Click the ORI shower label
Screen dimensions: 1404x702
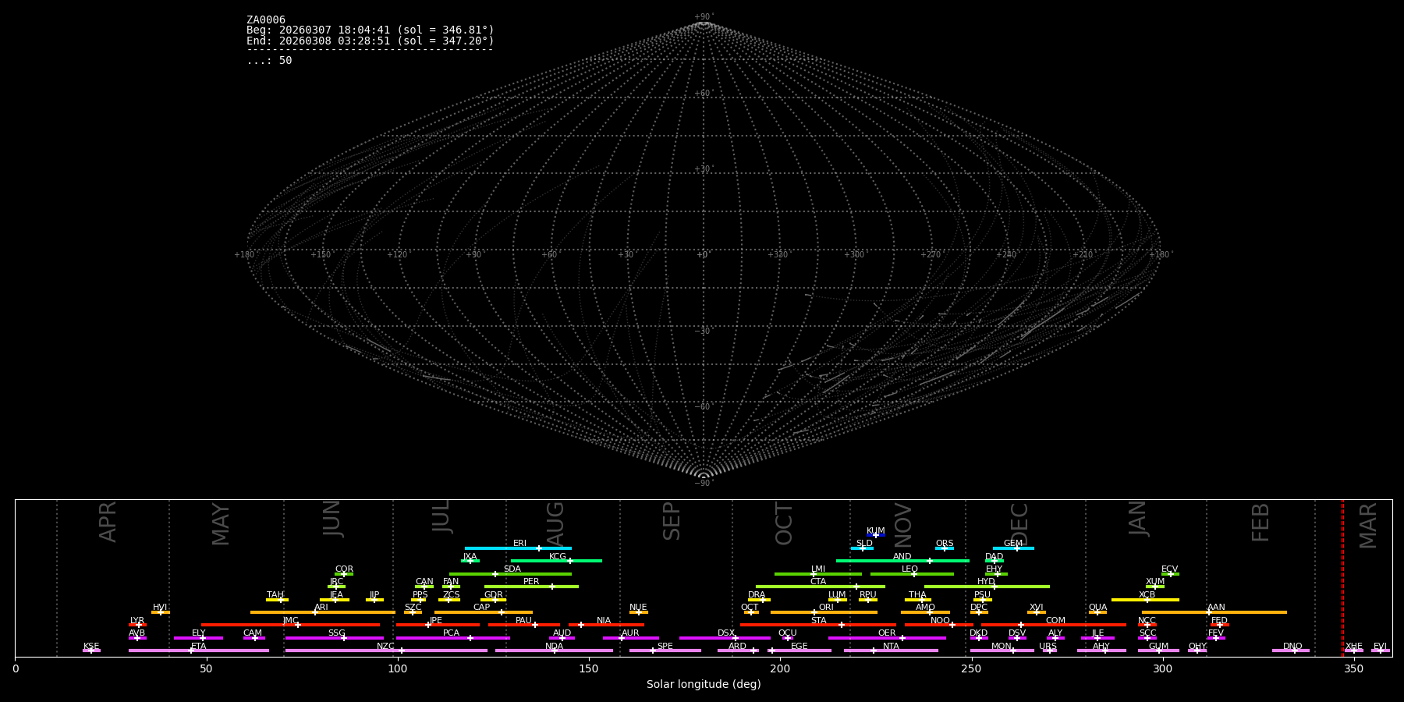click(826, 608)
